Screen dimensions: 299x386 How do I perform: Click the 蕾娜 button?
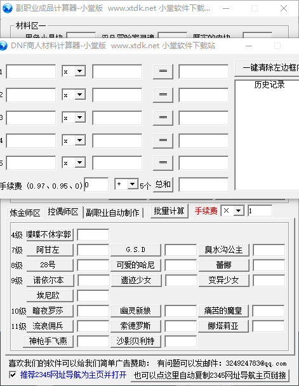224,265
